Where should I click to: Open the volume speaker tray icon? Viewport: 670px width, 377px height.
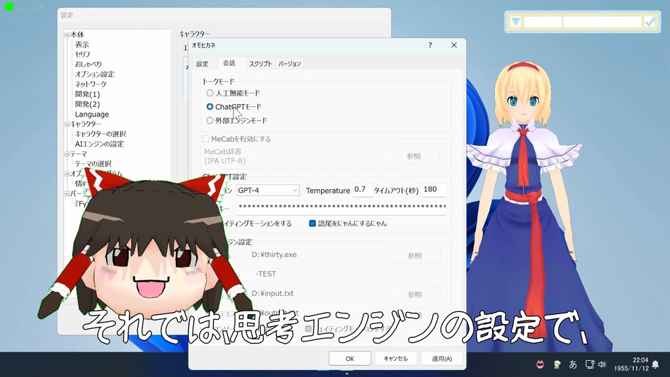pos(602,364)
